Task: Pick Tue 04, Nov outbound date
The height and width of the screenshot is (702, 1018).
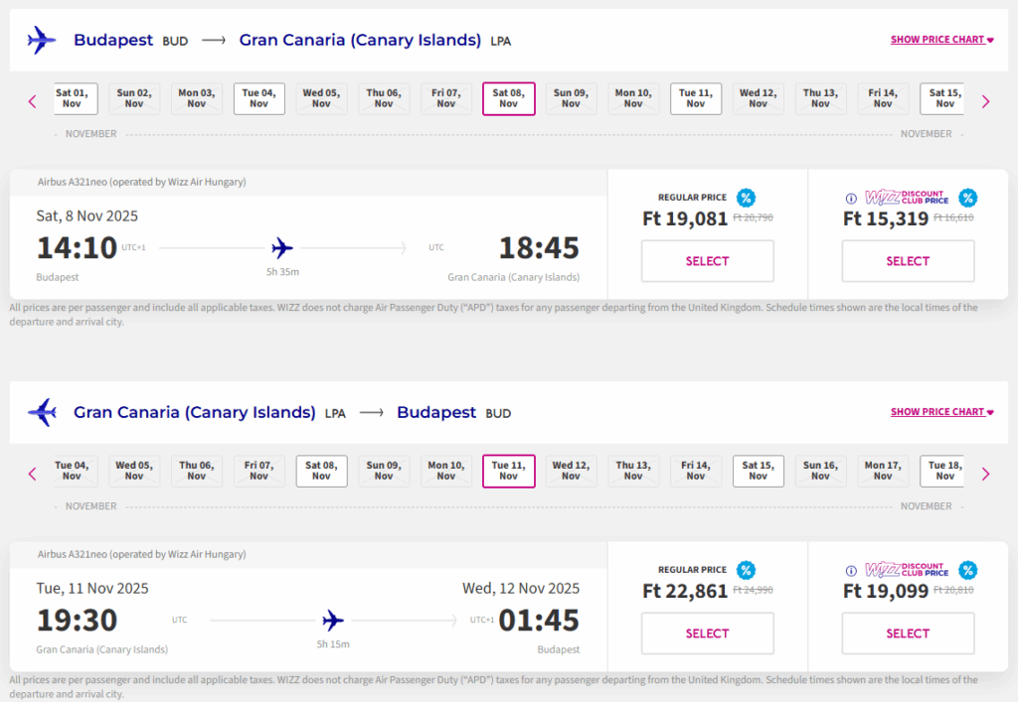Action: pyautogui.click(x=258, y=98)
